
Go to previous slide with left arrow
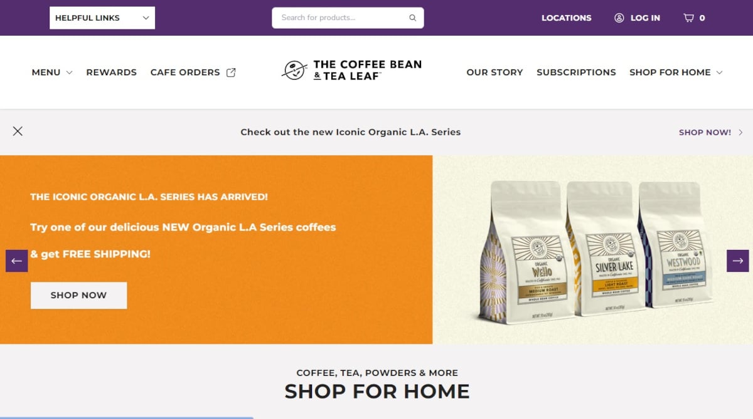click(x=17, y=261)
